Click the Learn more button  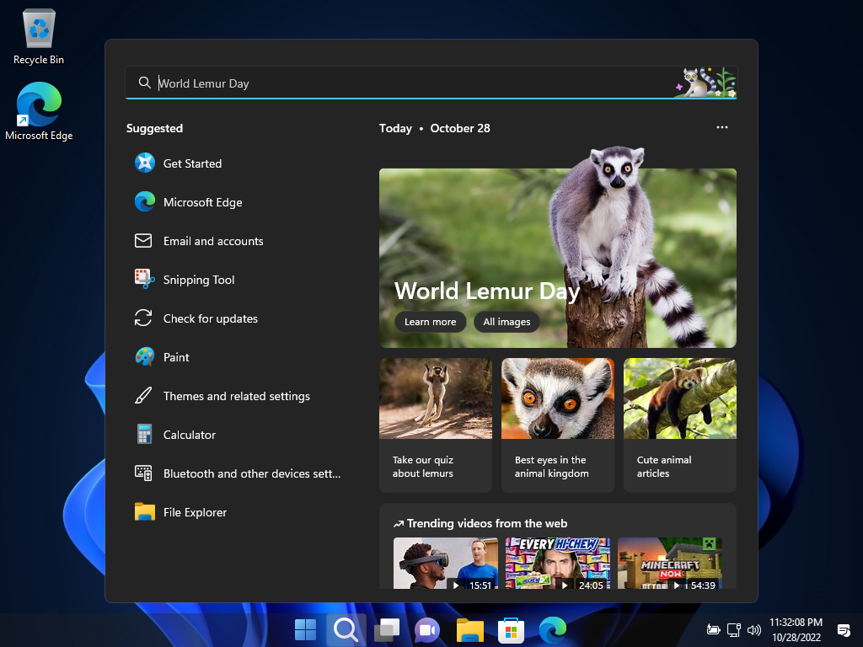(x=431, y=322)
